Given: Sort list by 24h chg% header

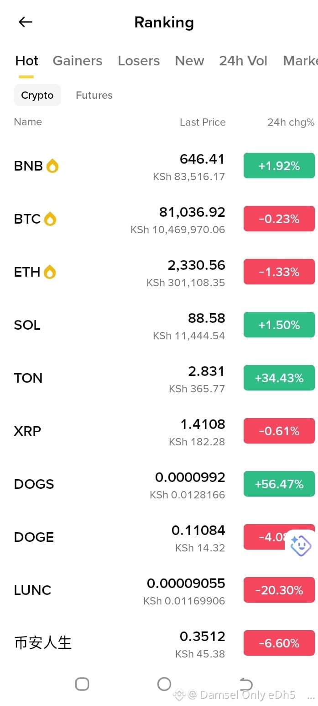Looking at the screenshot, I should click(291, 122).
